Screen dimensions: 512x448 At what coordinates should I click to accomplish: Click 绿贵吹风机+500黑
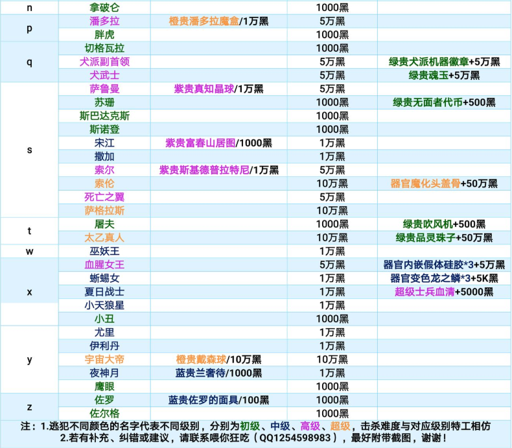click(x=444, y=224)
